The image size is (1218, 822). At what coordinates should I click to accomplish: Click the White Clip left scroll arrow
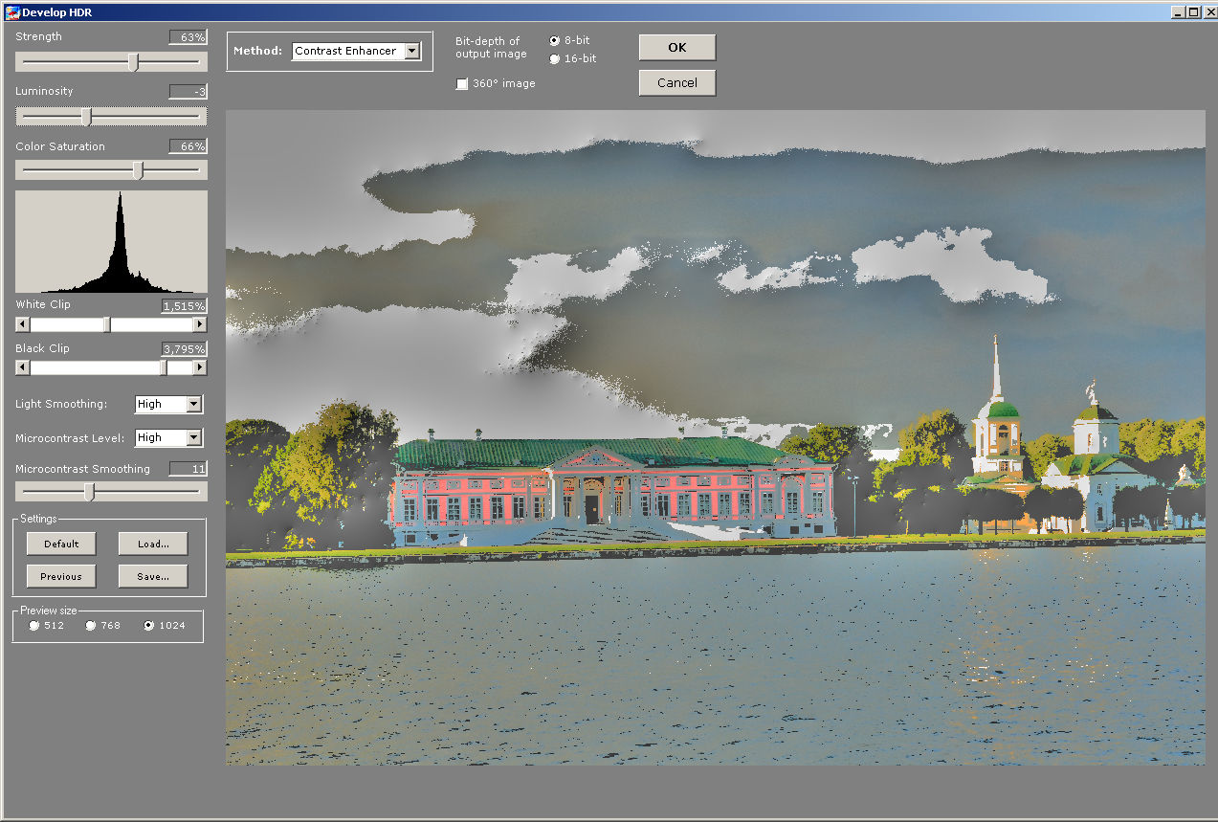click(x=23, y=324)
